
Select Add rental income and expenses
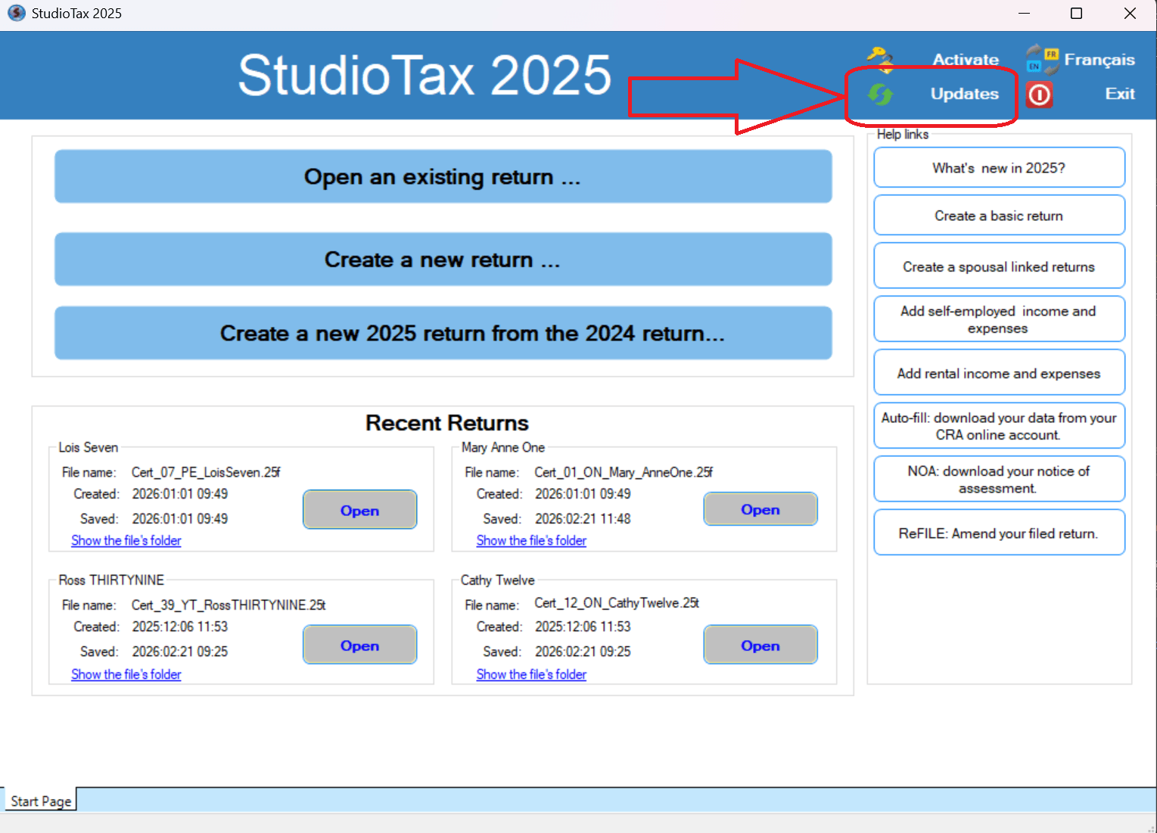[x=999, y=372]
